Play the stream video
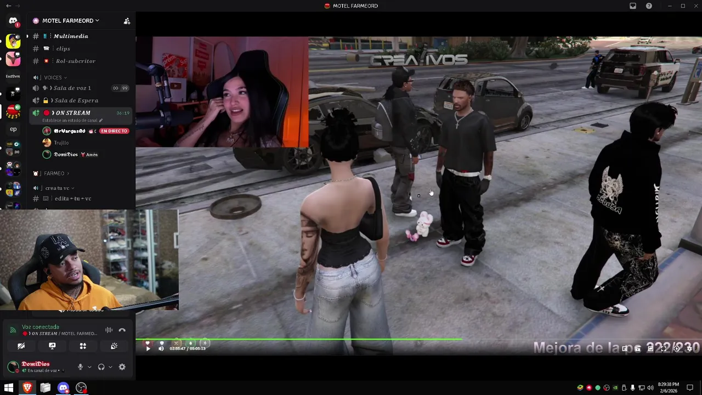 coord(148,348)
